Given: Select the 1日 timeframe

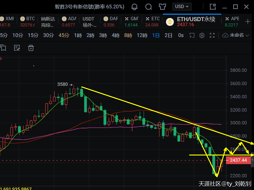Looking at the screenshot, I should (x=156, y=35).
